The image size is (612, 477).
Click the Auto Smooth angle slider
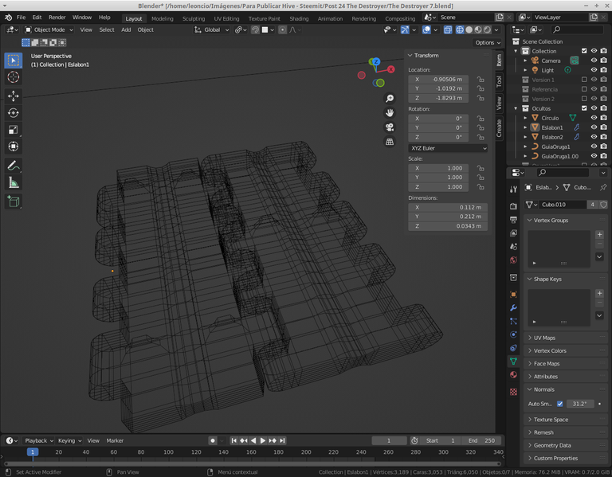(579, 404)
